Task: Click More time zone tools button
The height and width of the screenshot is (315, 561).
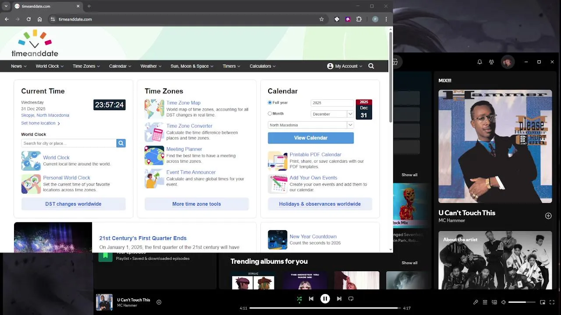Action: point(196,204)
